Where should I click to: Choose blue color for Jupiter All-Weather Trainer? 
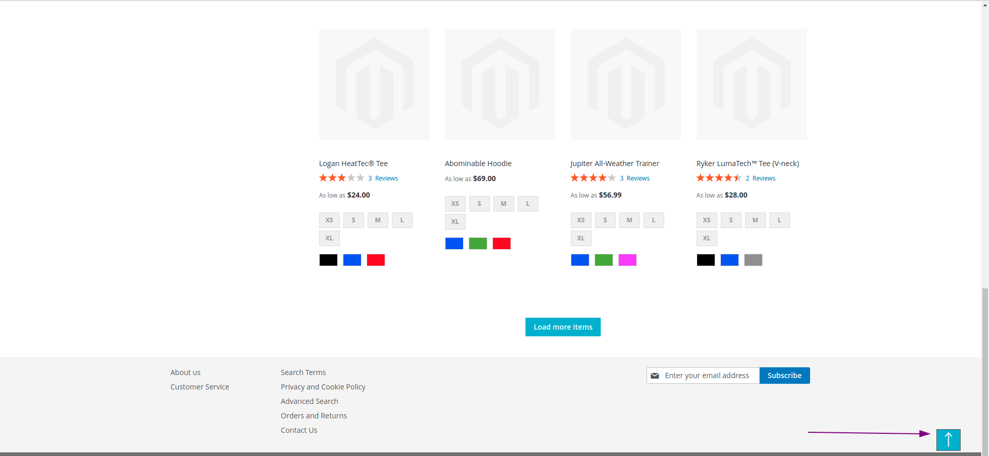[x=580, y=260]
